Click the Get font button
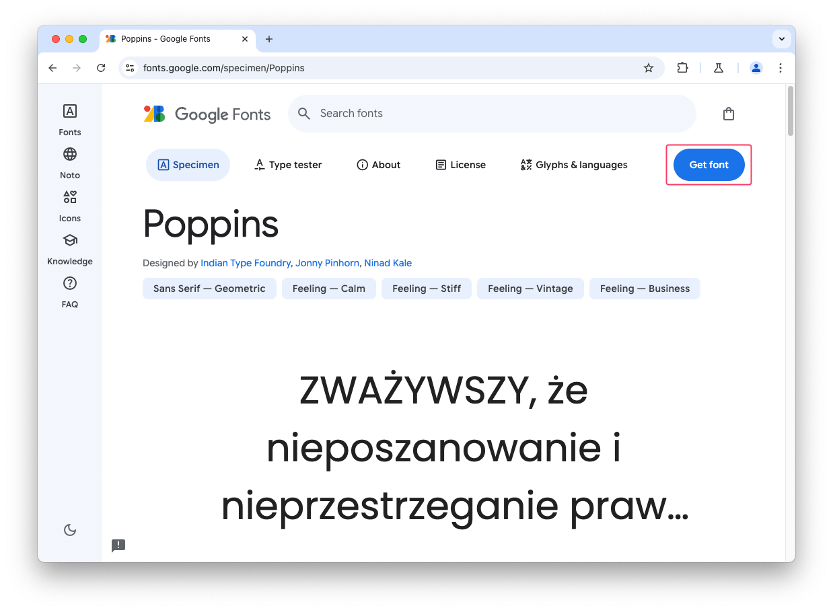Viewport: 833px width, 612px height. (x=709, y=164)
